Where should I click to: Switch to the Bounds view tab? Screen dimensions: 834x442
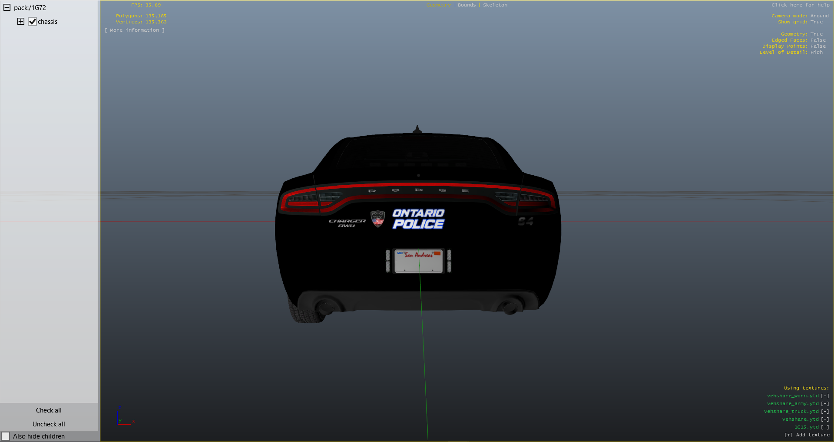click(x=467, y=5)
